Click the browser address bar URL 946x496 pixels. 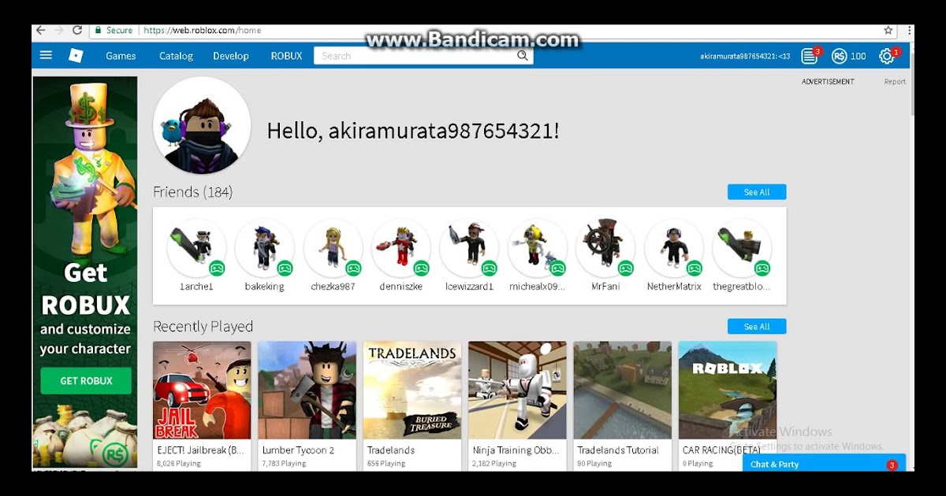pyautogui.click(x=202, y=30)
